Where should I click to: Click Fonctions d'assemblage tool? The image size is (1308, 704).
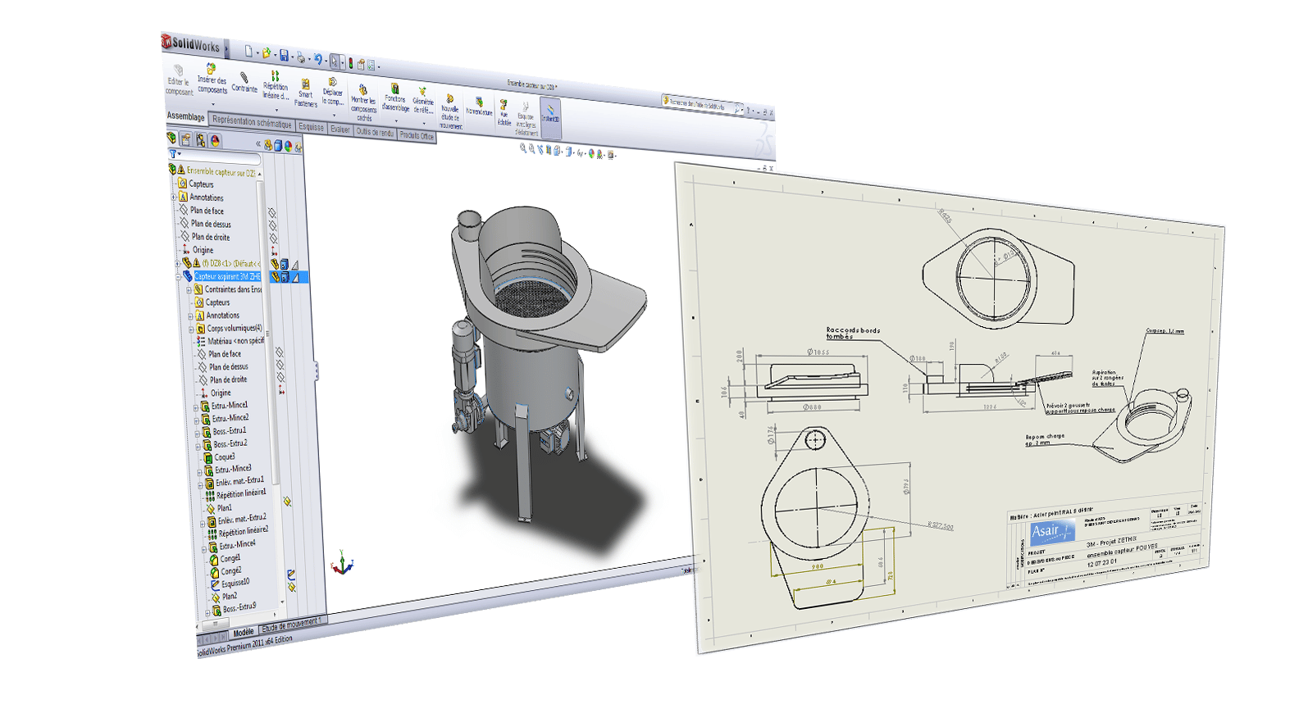click(x=395, y=97)
